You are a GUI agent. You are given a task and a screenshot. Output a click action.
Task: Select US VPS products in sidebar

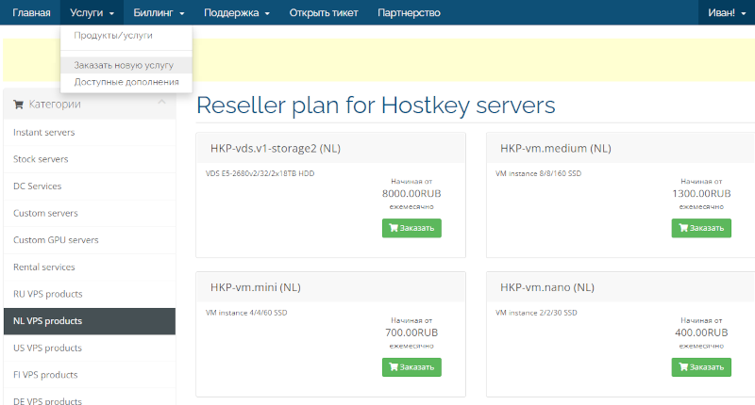[47, 348]
